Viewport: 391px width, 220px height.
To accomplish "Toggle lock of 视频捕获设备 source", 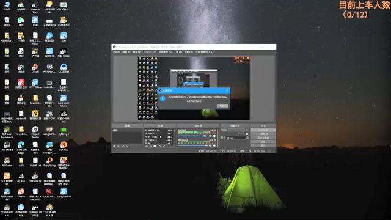I will click(x=172, y=130).
